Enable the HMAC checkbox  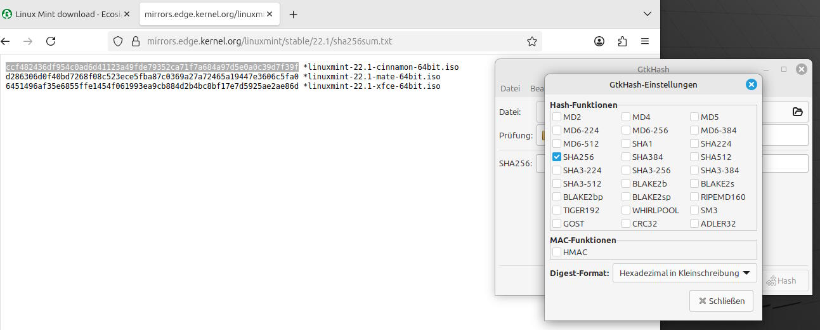tap(556, 252)
